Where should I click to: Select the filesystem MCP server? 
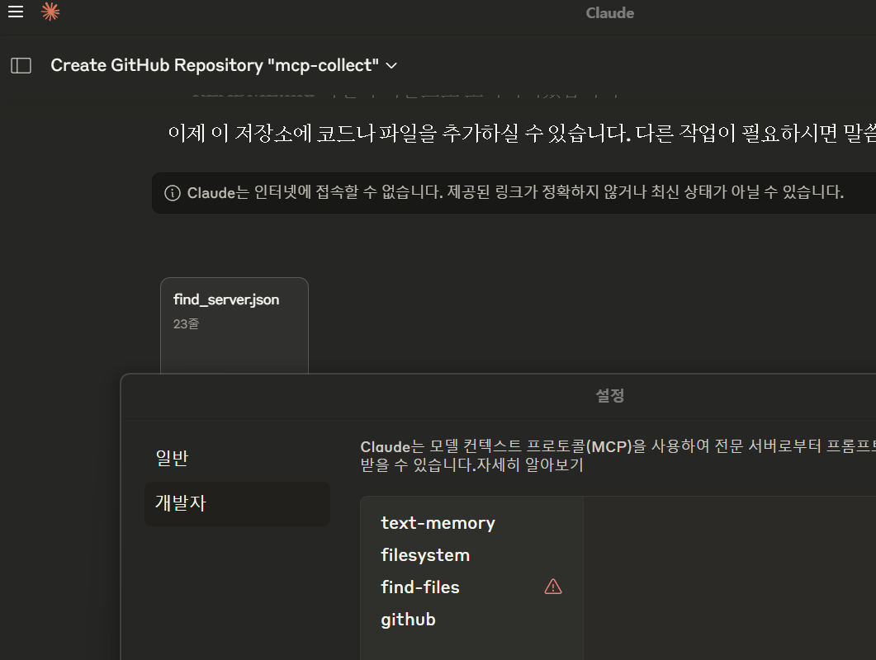coord(425,555)
